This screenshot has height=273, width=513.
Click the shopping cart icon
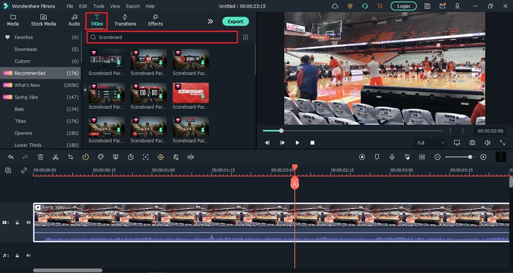click(x=380, y=6)
